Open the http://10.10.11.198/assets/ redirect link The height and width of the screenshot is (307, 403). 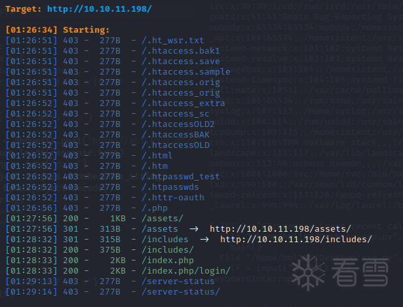pos(280,228)
